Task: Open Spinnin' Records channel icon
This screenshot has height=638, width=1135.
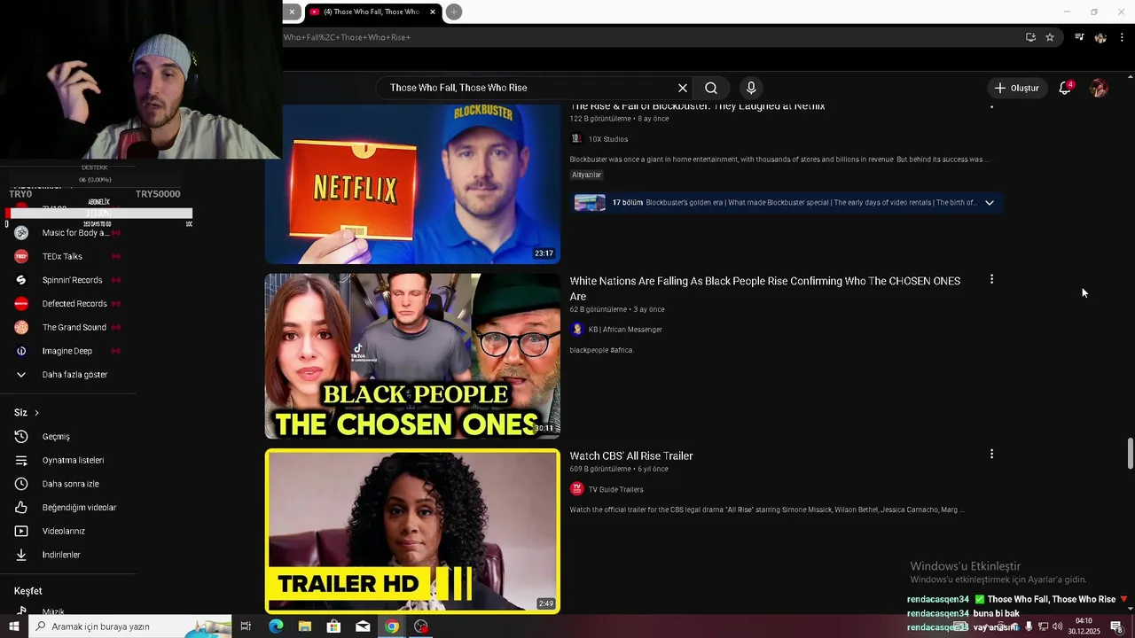Action: [x=21, y=280]
